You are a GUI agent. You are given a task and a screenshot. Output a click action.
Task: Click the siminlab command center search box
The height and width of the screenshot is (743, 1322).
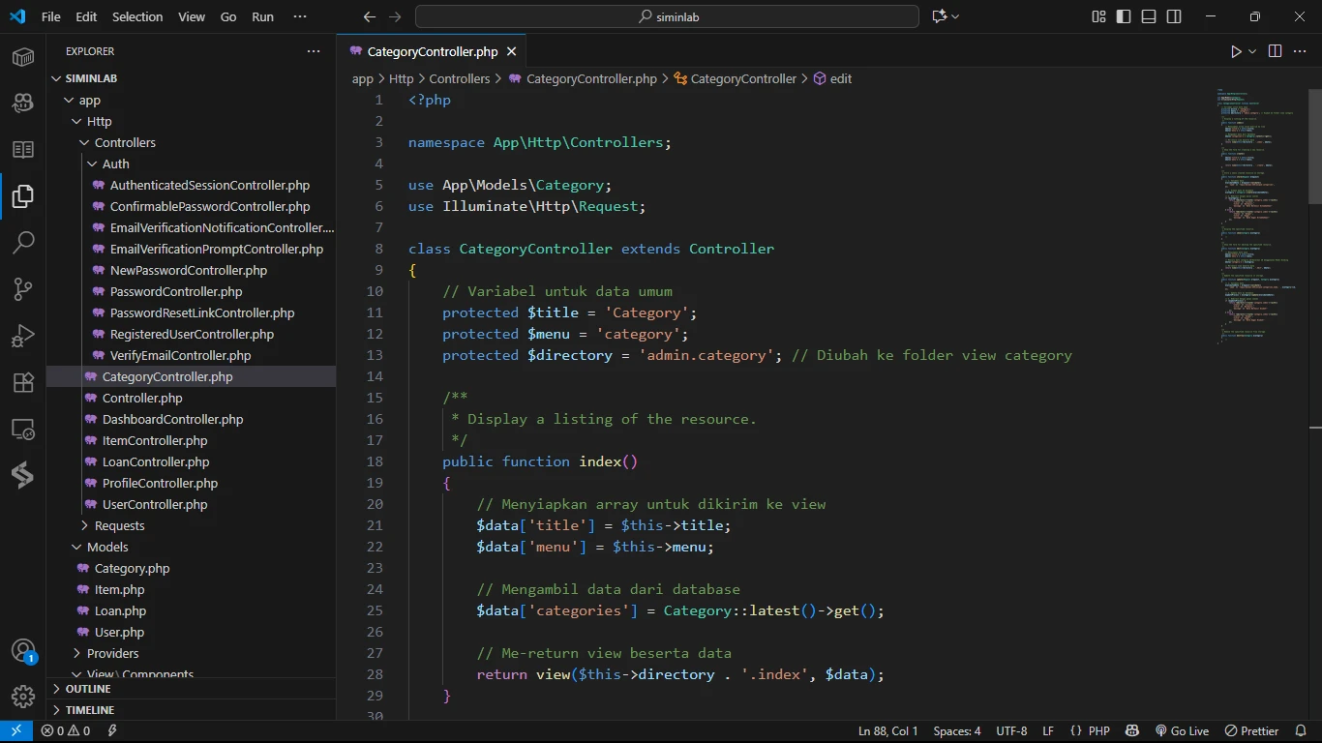(667, 16)
